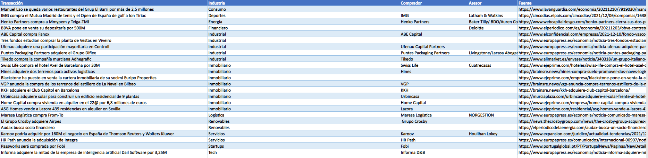Select the 'IMG' comprador cell
648x158 pixels.
tap(434, 16)
